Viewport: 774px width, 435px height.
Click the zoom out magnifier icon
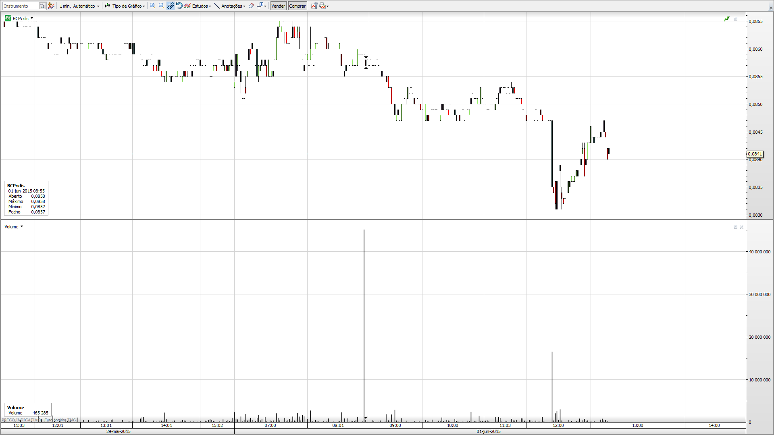(161, 6)
